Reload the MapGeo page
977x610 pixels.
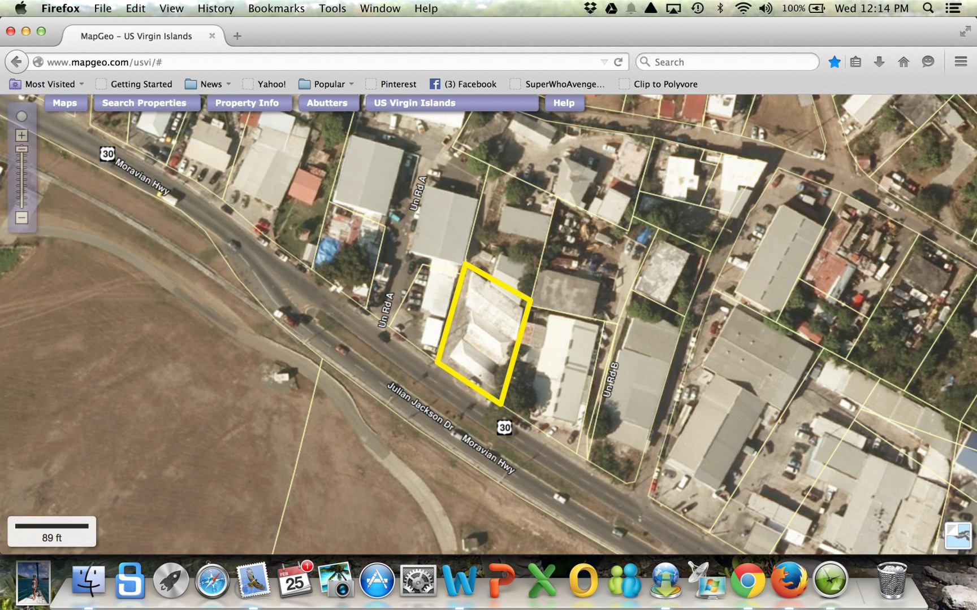619,62
